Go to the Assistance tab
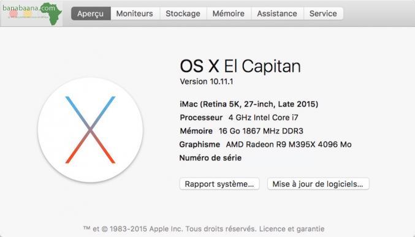 coord(277,13)
